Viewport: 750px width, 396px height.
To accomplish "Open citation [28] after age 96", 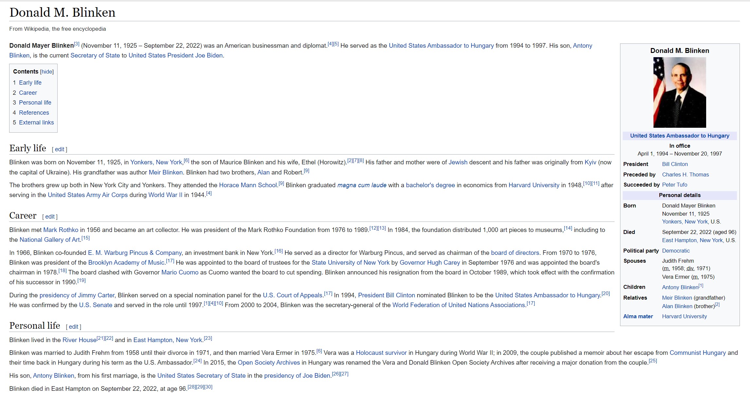I will click(x=191, y=387).
